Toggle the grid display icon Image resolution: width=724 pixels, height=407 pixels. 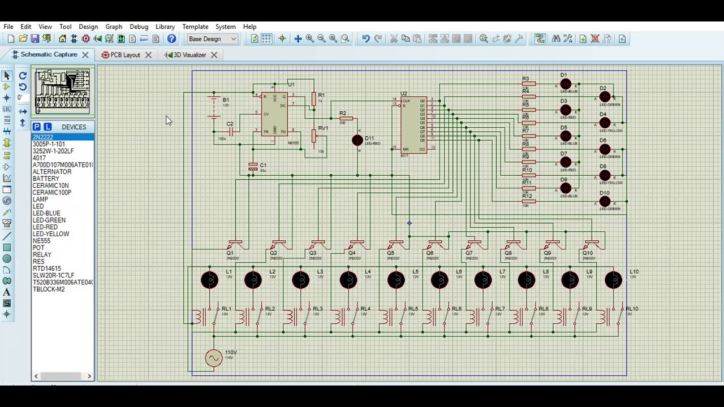(x=266, y=38)
